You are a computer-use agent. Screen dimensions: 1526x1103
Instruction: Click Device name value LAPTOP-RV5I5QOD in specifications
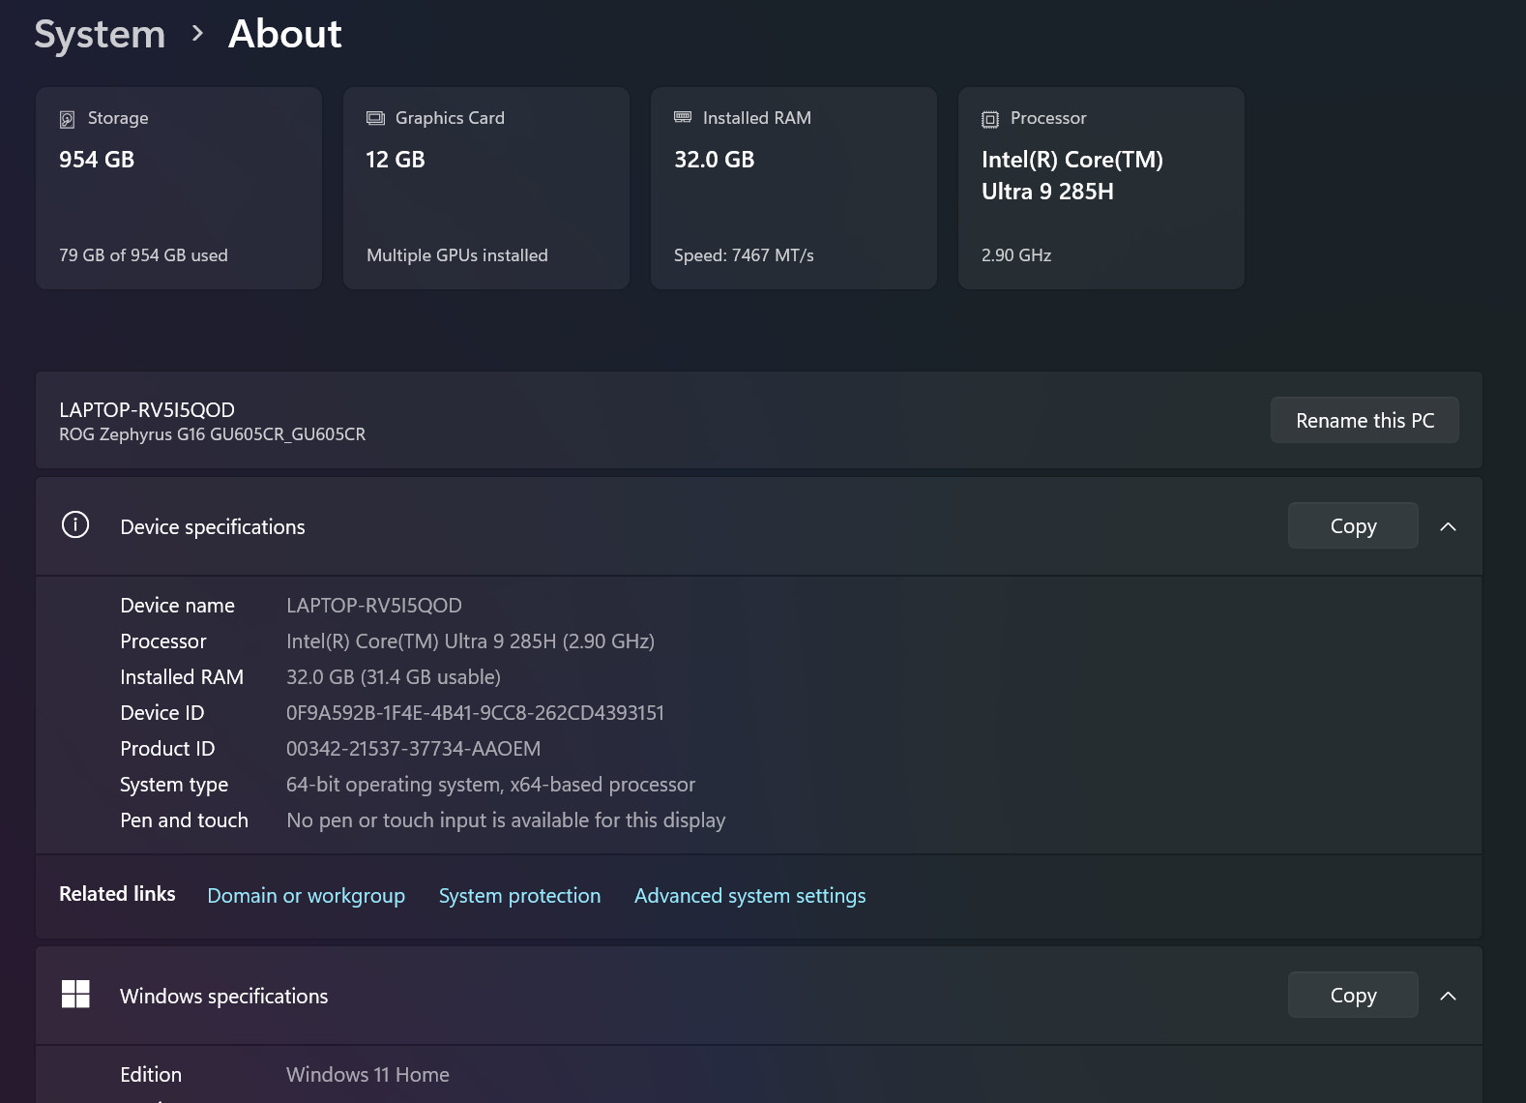(374, 606)
